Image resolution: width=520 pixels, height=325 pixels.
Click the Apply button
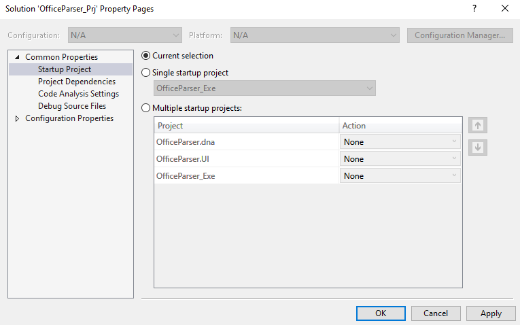(491, 313)
